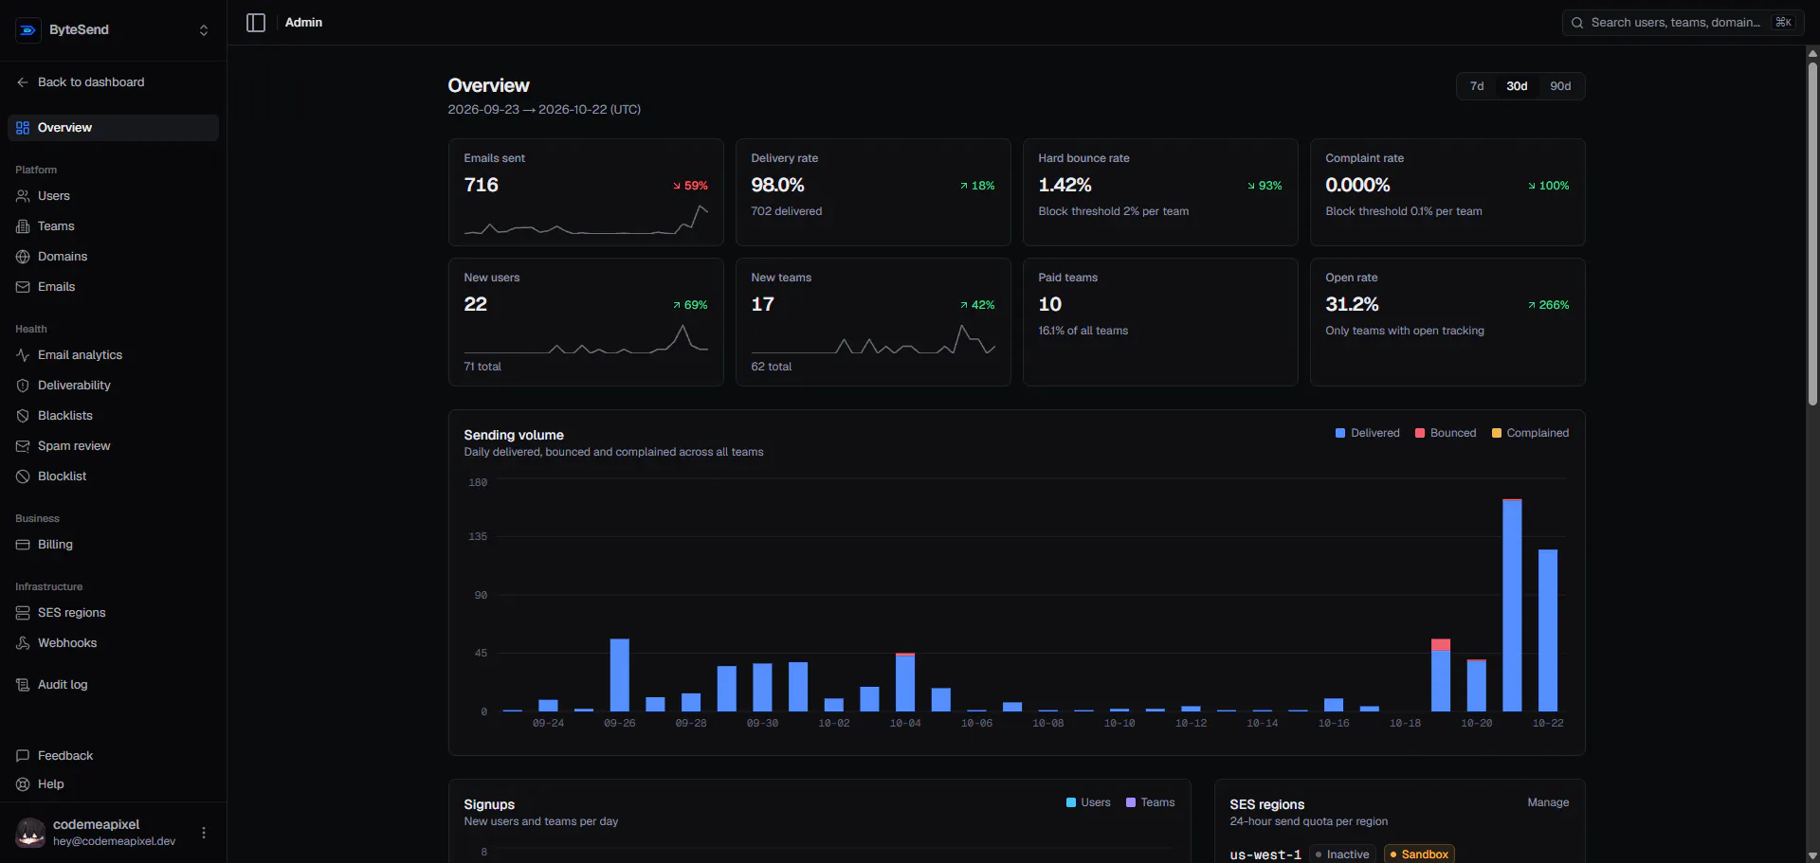1820x863 pixels.
Task: Toggle Complained series in chart legend
Action: point(1530,433)
